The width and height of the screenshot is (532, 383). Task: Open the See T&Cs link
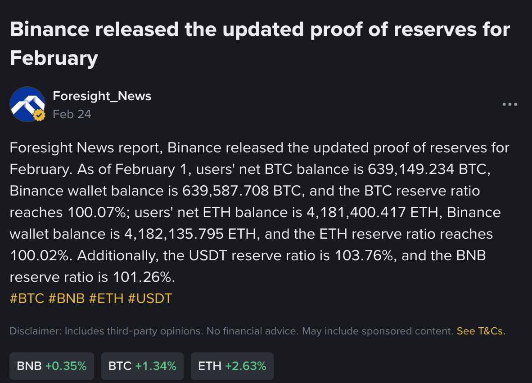pos(481,331)
